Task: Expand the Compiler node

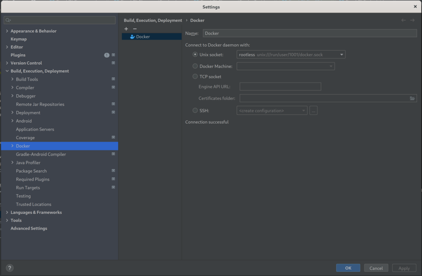Action: point(12,87)
